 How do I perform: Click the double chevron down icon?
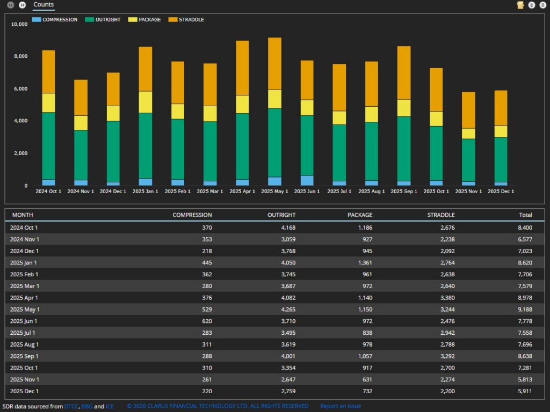531,5
